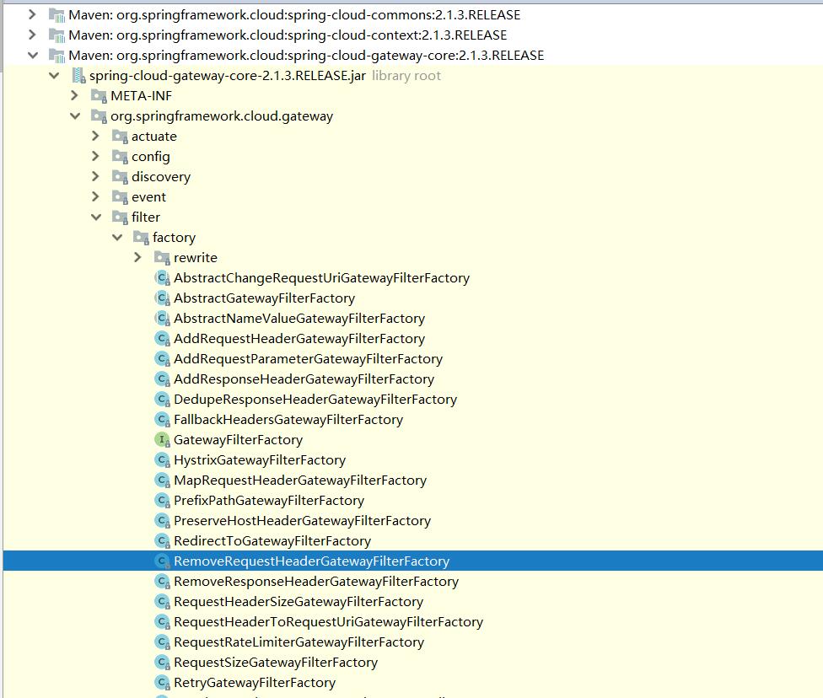Collapse the factory package
This screenshot has height=698, width=823.
tap(117, 237)
